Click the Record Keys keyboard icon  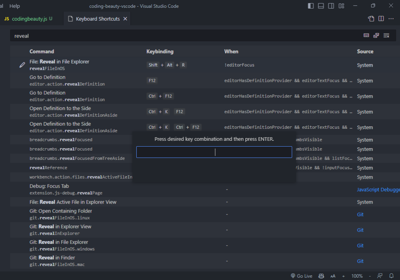pyautogui.click(x=366, y=35)
